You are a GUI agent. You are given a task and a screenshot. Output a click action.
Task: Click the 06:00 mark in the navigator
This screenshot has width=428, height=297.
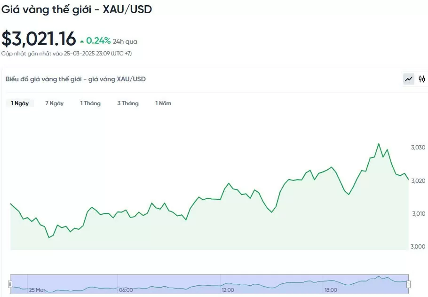(126, 290)
